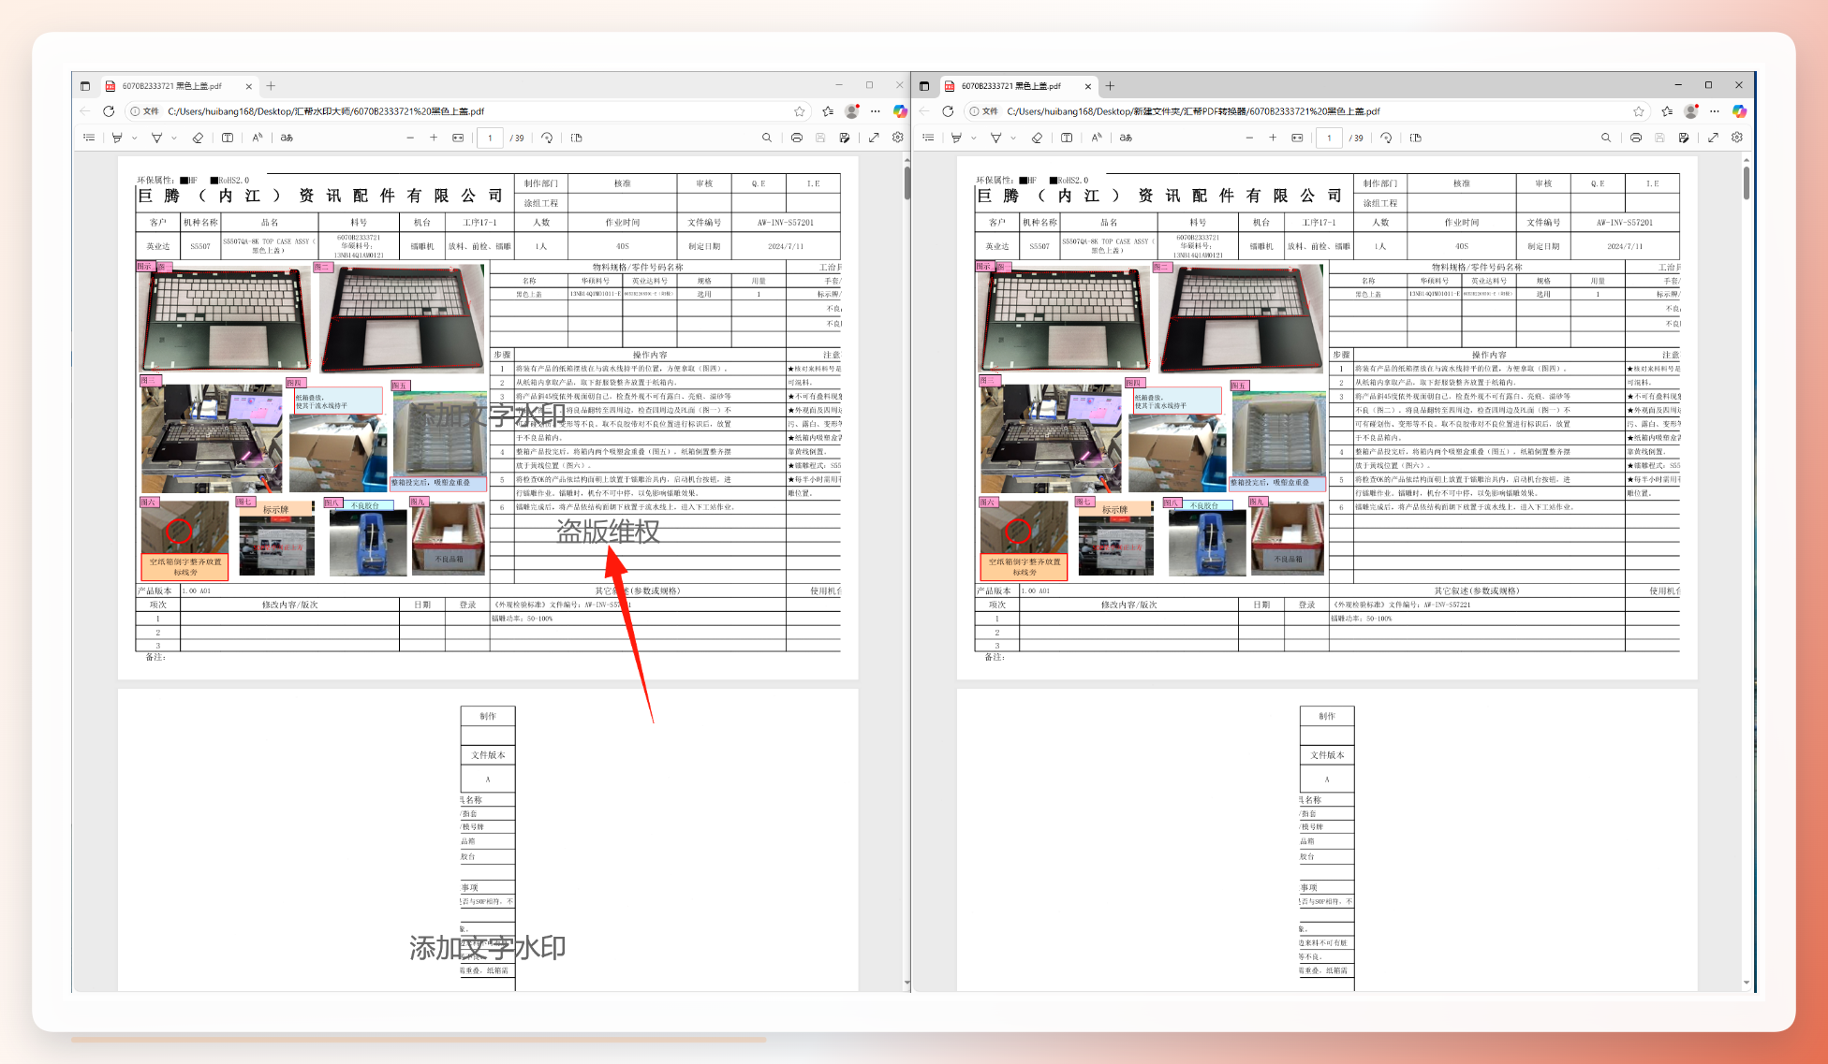Viewport: 1828px width, 1064px height.
Task: Expand draw pen options in right window
Action: (x=1013, y=138)
